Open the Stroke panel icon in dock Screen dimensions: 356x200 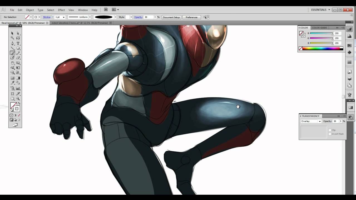pyautogui.click(x=350, y=62)
